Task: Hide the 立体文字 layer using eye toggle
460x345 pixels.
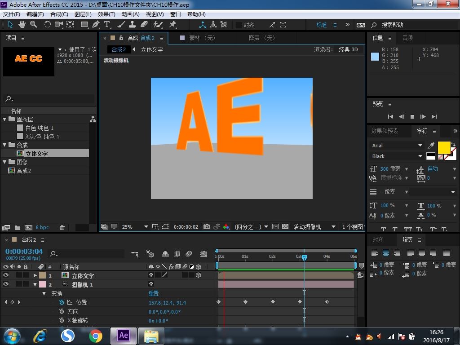Action: click(x=5, y=275)
